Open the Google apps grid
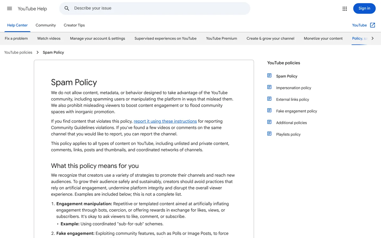 click(344, 9)
